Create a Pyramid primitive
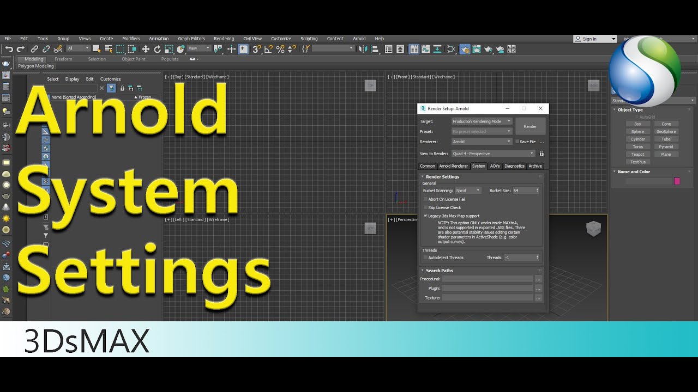The height and width of the screenshot is (392, 698). tap(666, 146)
